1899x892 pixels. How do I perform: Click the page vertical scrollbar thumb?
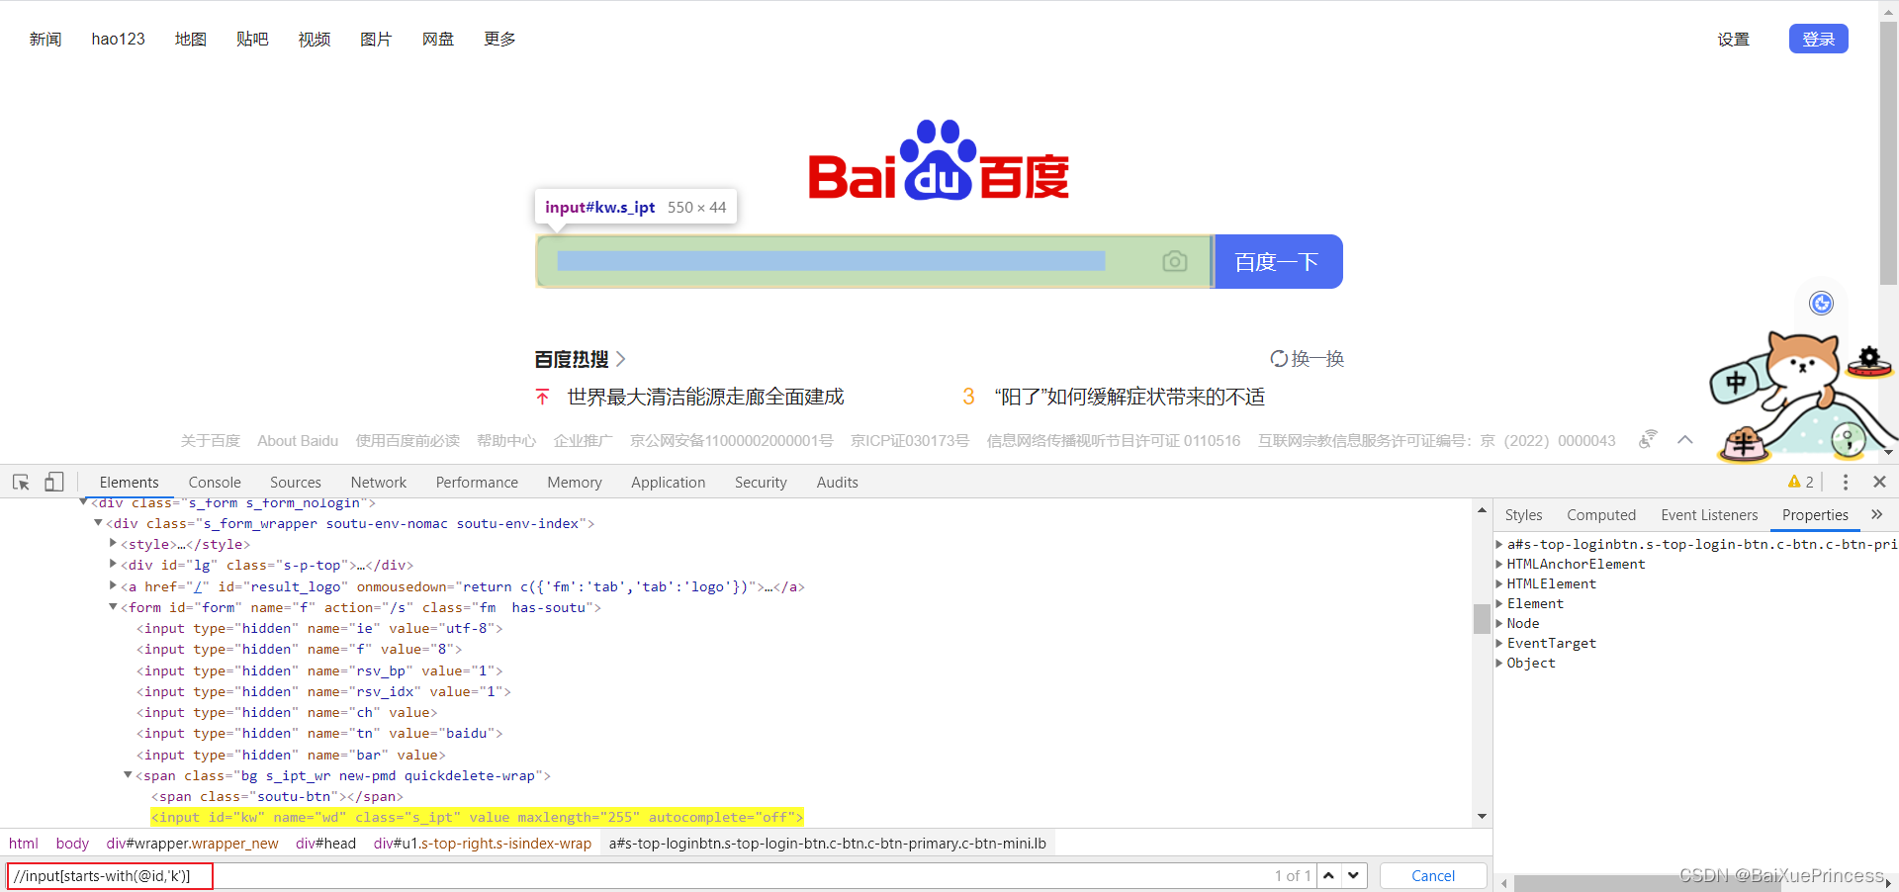[x=1888, y=153]
